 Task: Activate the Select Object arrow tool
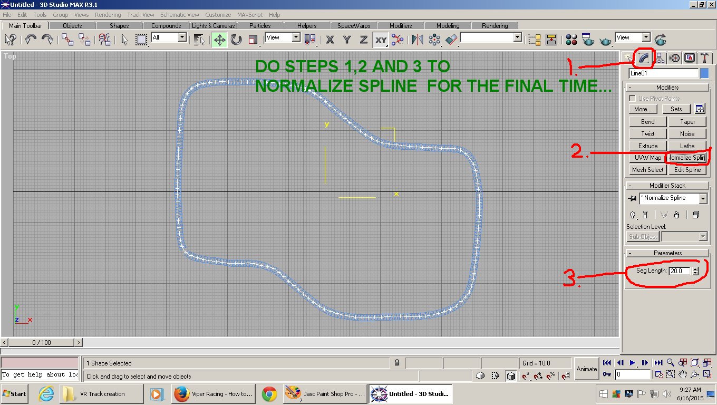(x=124, y=40)
